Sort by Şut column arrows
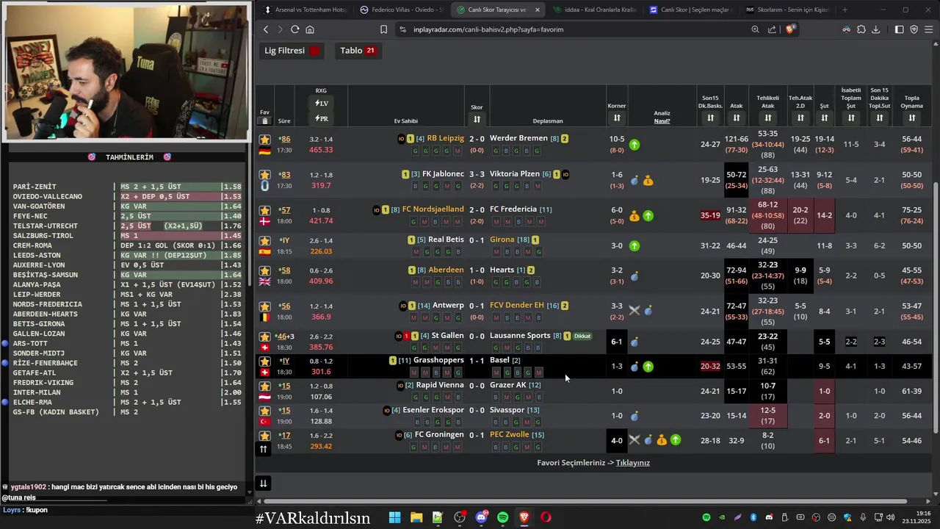 [x=825, y=118]
